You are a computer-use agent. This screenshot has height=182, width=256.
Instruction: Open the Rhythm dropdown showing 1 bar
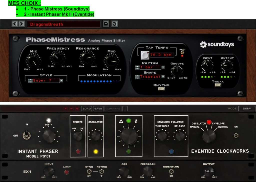pos(163,67)
